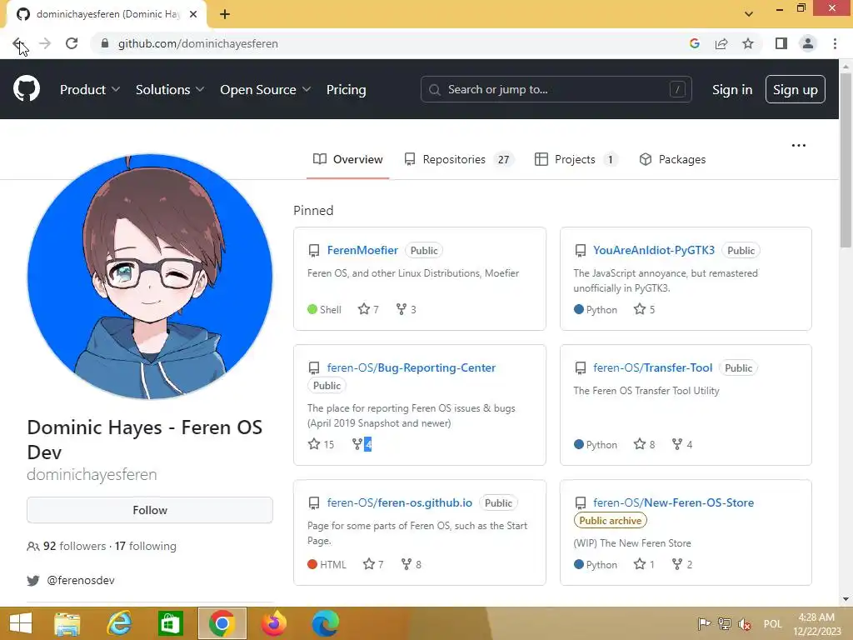853x640 pixels.
Task: Click the Chrome profile avatar icon
Action: 808,43
